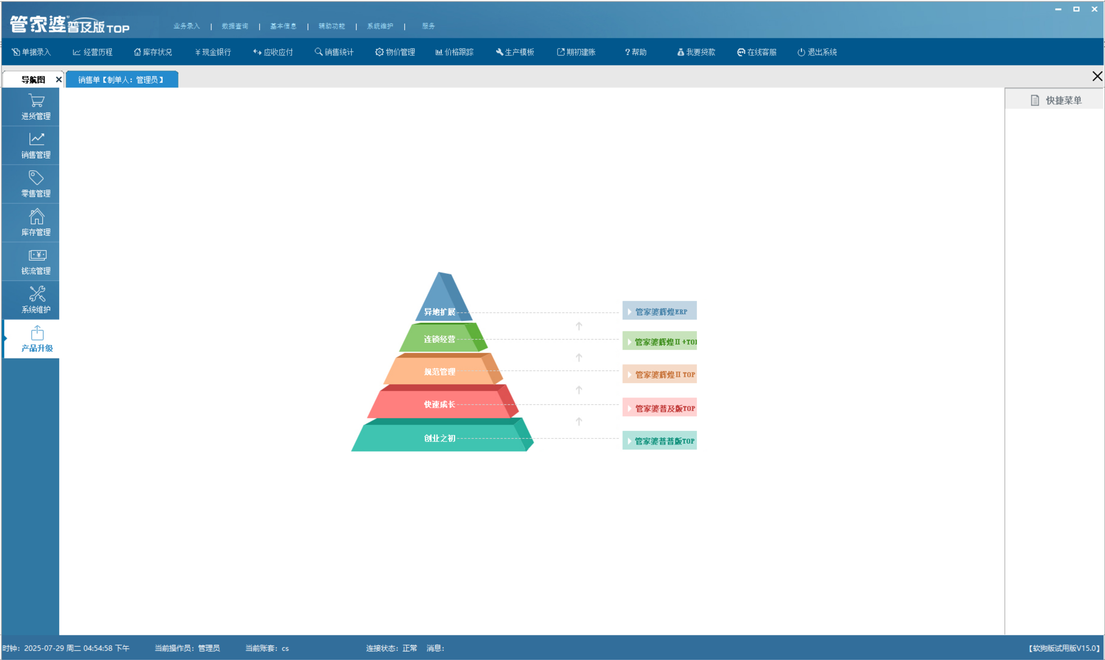Click the 时钟 date and time in status bar
Viewport: 1105px width, 660px height.
(x=66, y=649)
